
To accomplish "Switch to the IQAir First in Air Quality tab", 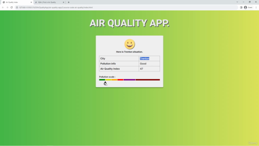I will pyautogui.click(x=49, y=2).
